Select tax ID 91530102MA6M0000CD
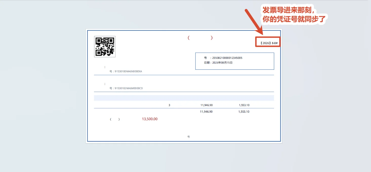371x172 pixels. (x=129, y=88)
